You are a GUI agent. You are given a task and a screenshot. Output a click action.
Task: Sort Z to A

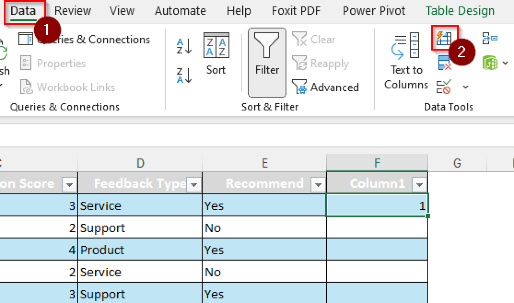[x=183, y=74]
